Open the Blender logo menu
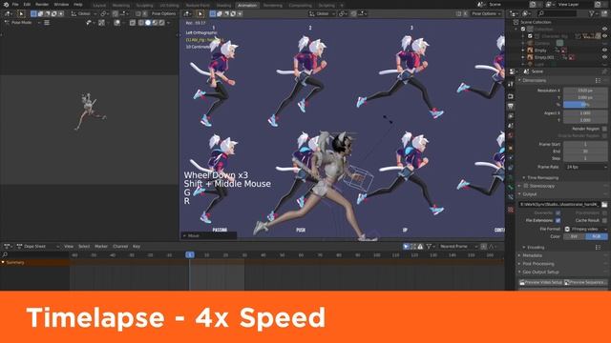Viewport: 611px width, 343px height. tap(6, 4)
